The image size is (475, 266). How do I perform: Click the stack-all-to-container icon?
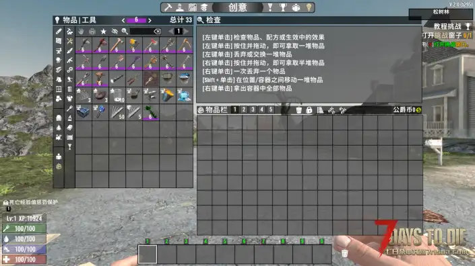point(331,110)
